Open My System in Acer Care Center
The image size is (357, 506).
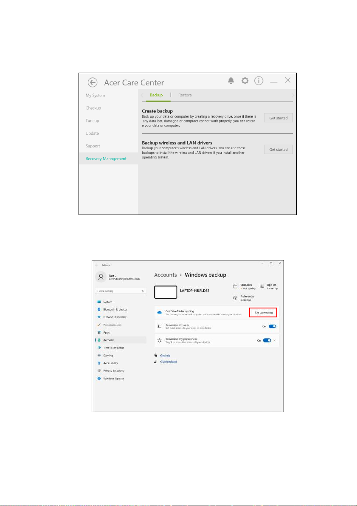[95, 96]
